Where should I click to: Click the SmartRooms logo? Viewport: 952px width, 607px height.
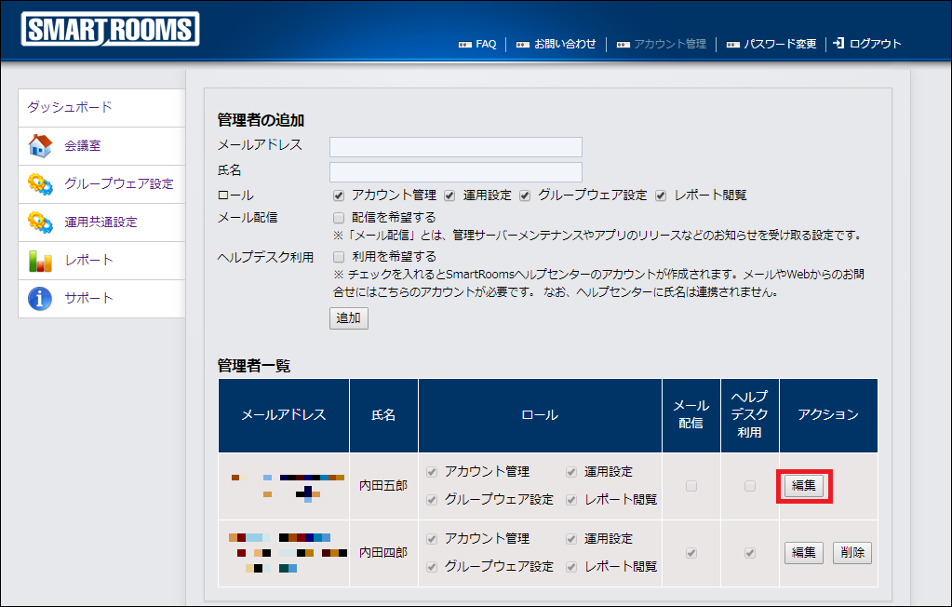(x=110, y=30)
